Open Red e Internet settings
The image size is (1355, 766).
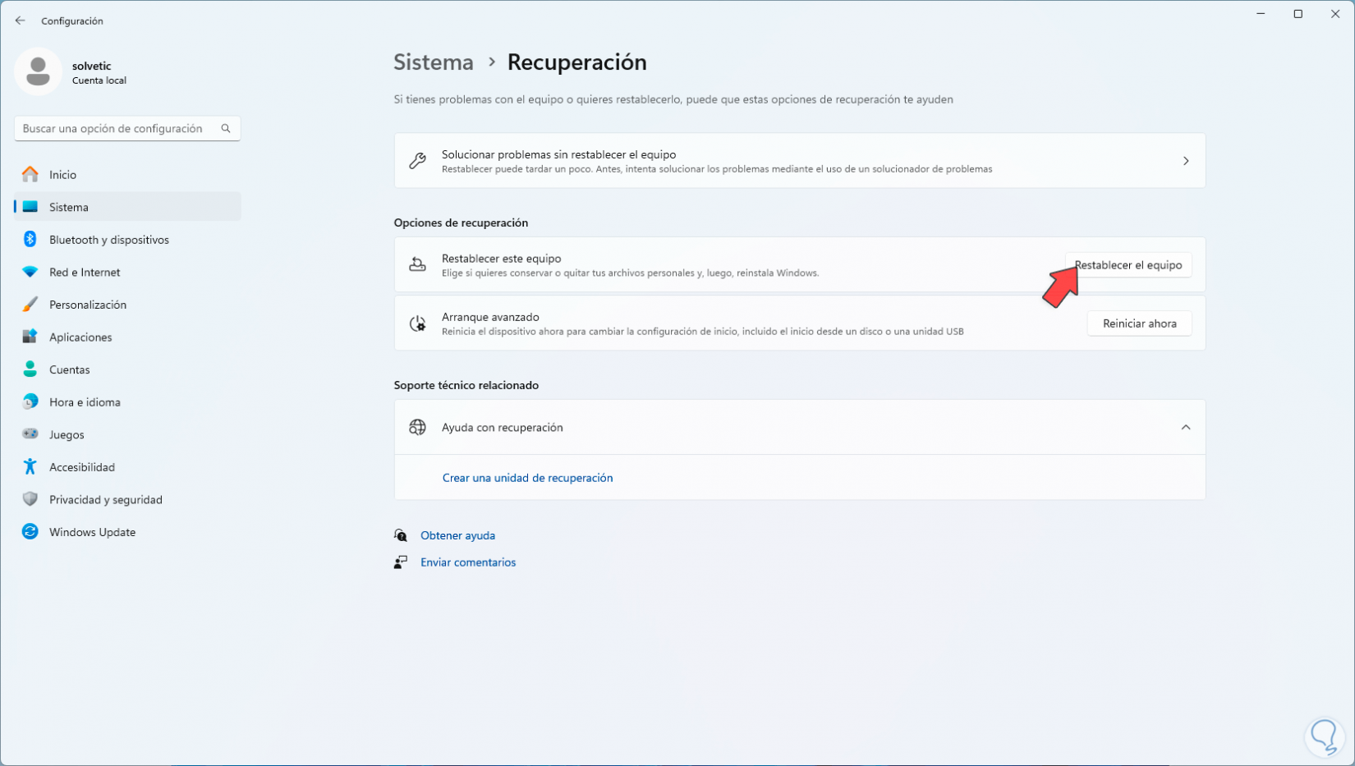(x=84, y=272)
